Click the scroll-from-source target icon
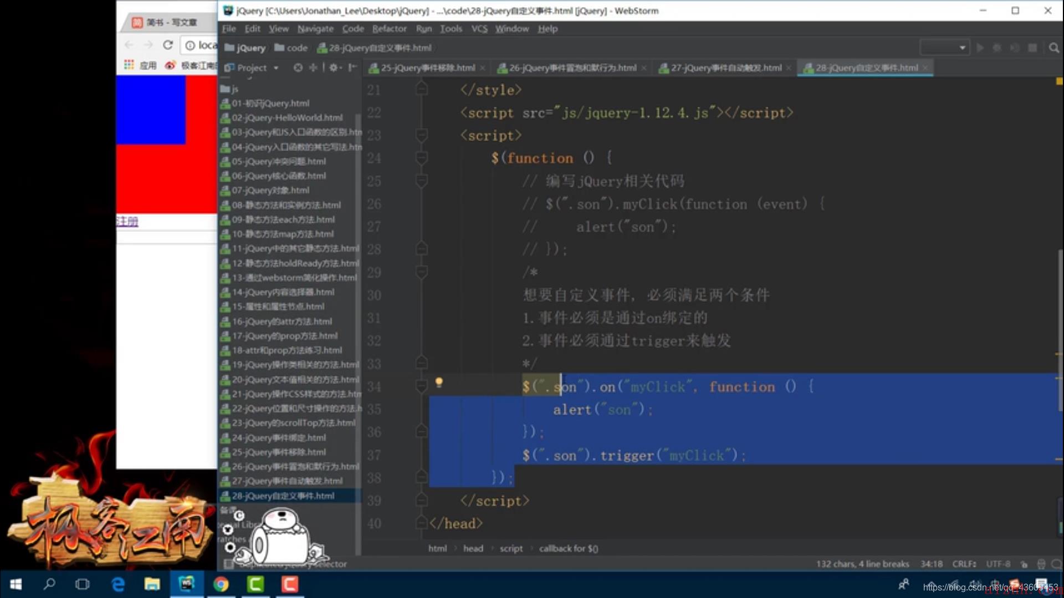Viewport: 1064px width, 598px height. (298, 68)
